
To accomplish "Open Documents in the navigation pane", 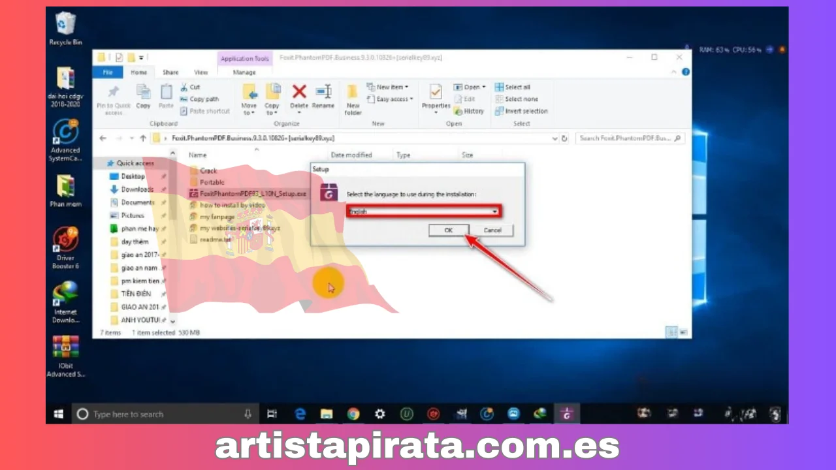I will coord(132,202).
